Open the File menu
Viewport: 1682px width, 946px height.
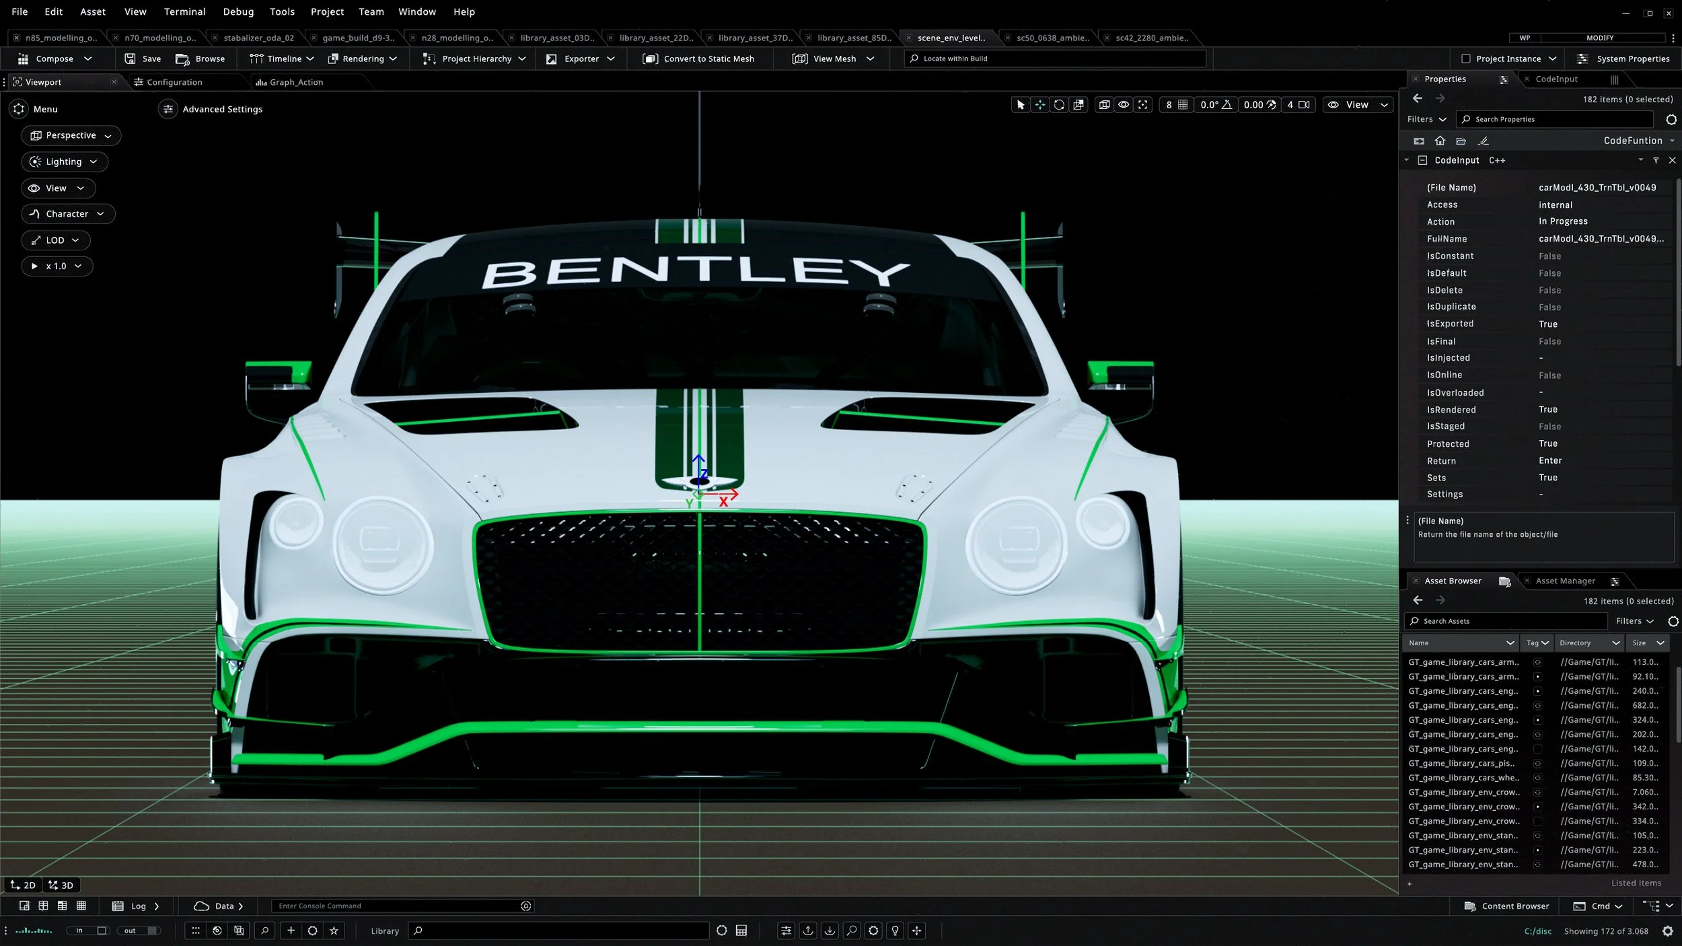[x=20, y=11]
